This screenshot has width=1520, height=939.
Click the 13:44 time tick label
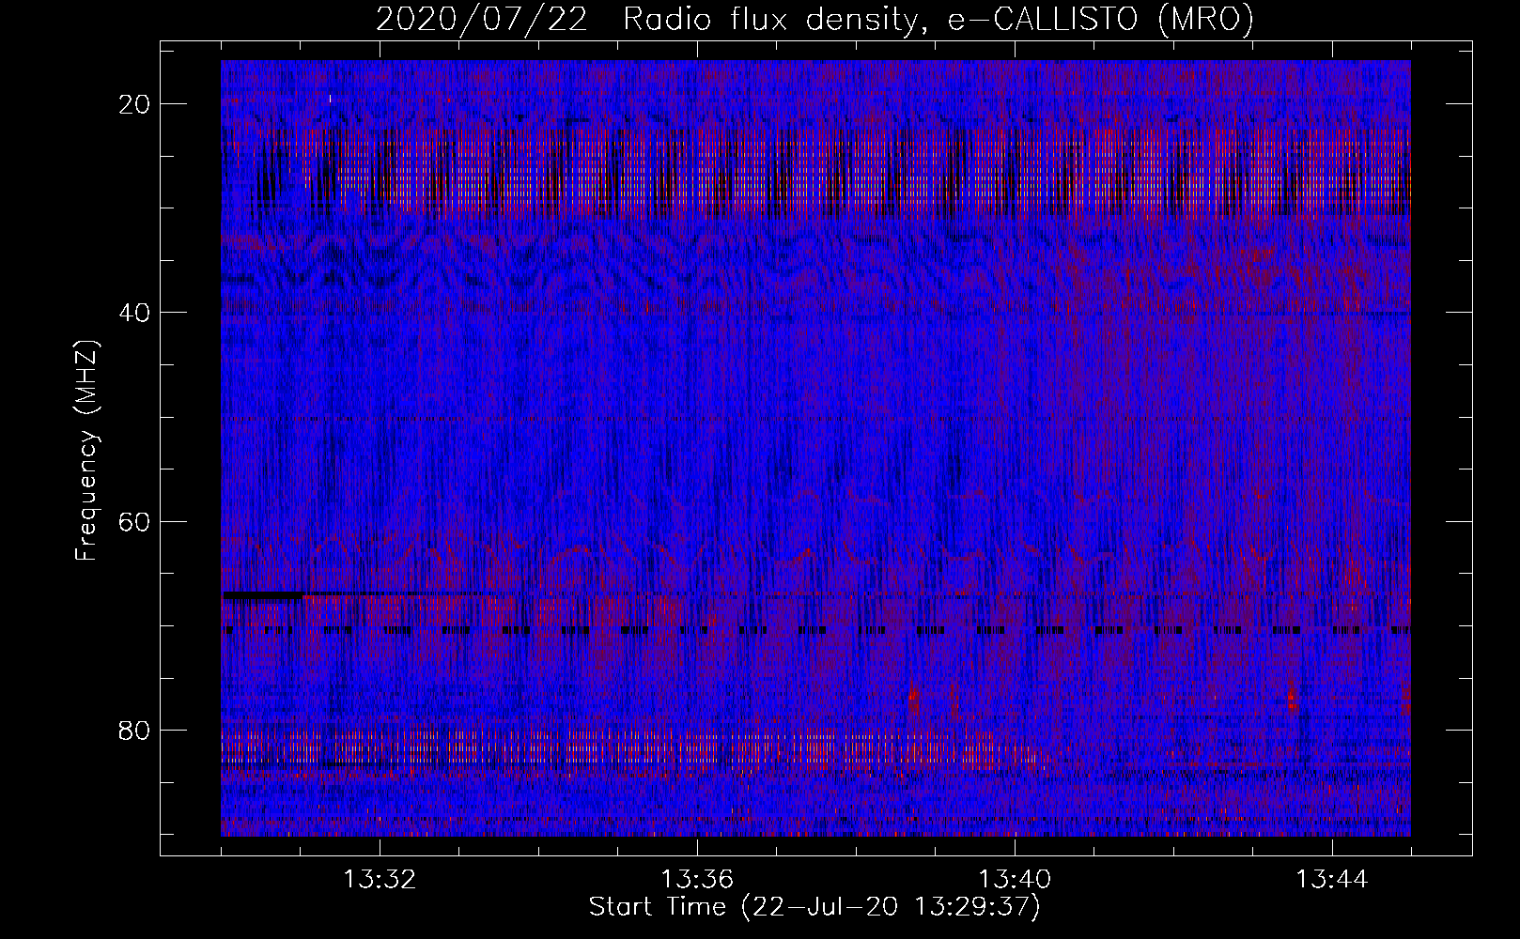pyautogui.click(x=1332, y=880)
